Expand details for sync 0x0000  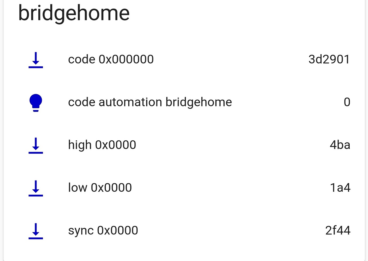pos(103,230)
